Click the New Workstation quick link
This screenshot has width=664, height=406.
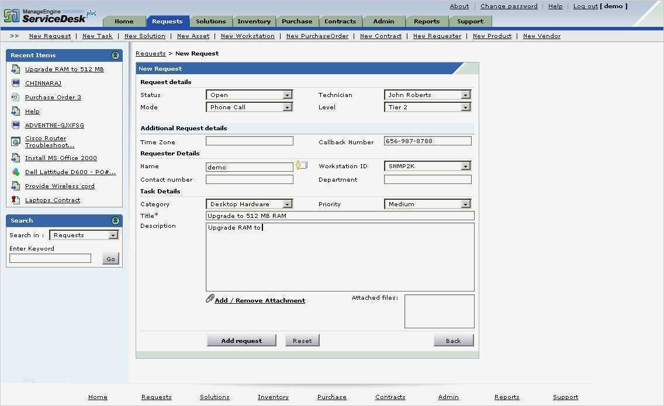(x=248, y=36)
